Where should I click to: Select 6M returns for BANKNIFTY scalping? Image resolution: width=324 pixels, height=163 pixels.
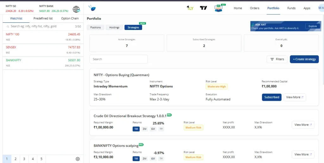[153, 159]
